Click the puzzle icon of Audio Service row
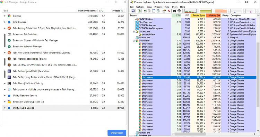The image size is (260, 137). [x=9, y=108]
